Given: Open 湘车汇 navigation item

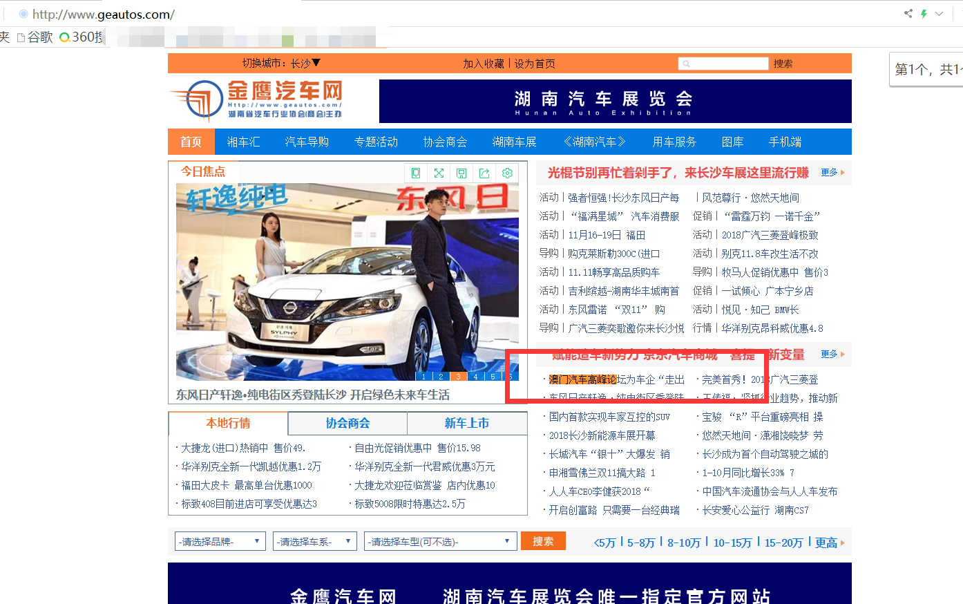Looking at the screenshot, I should tap(244, 142).
